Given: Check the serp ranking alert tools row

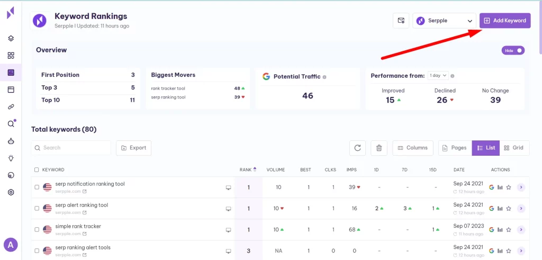Looking at the screenshot, I should pos(37,250).
